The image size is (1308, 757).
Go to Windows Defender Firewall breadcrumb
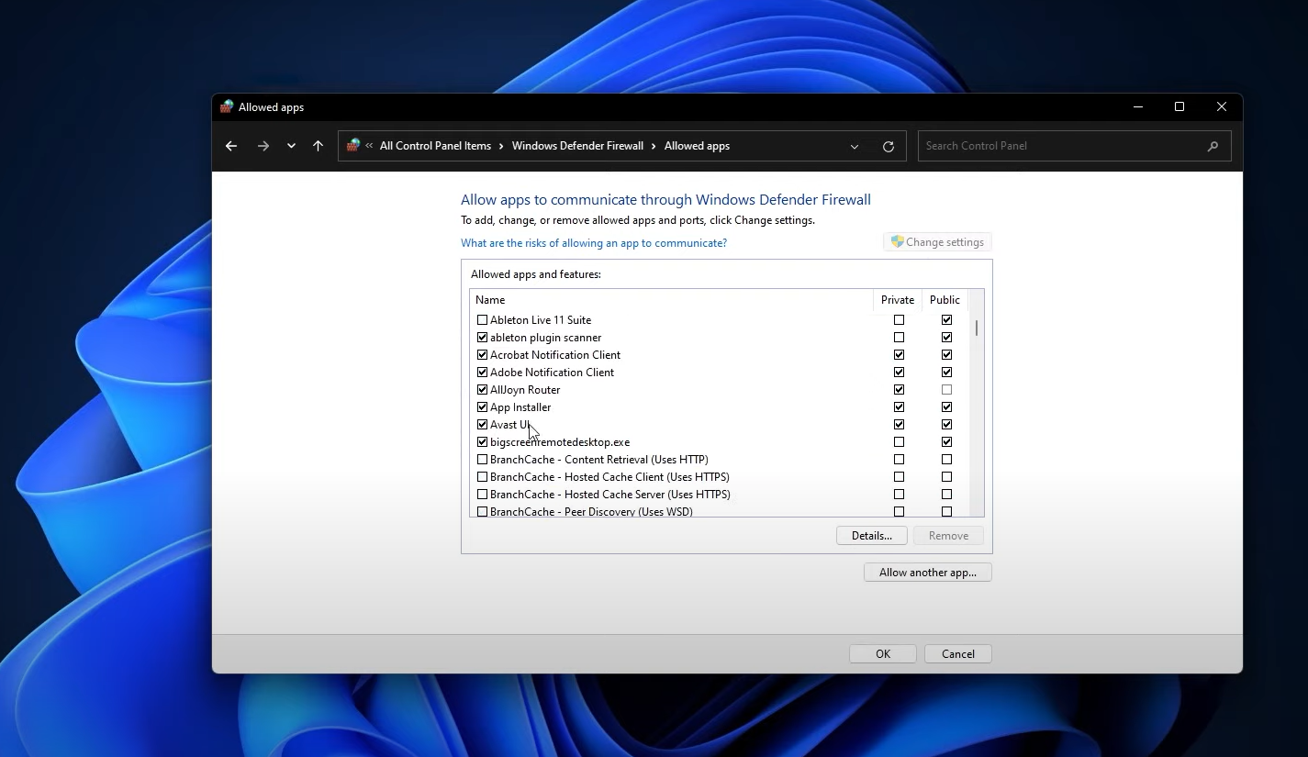coord(577,146)
